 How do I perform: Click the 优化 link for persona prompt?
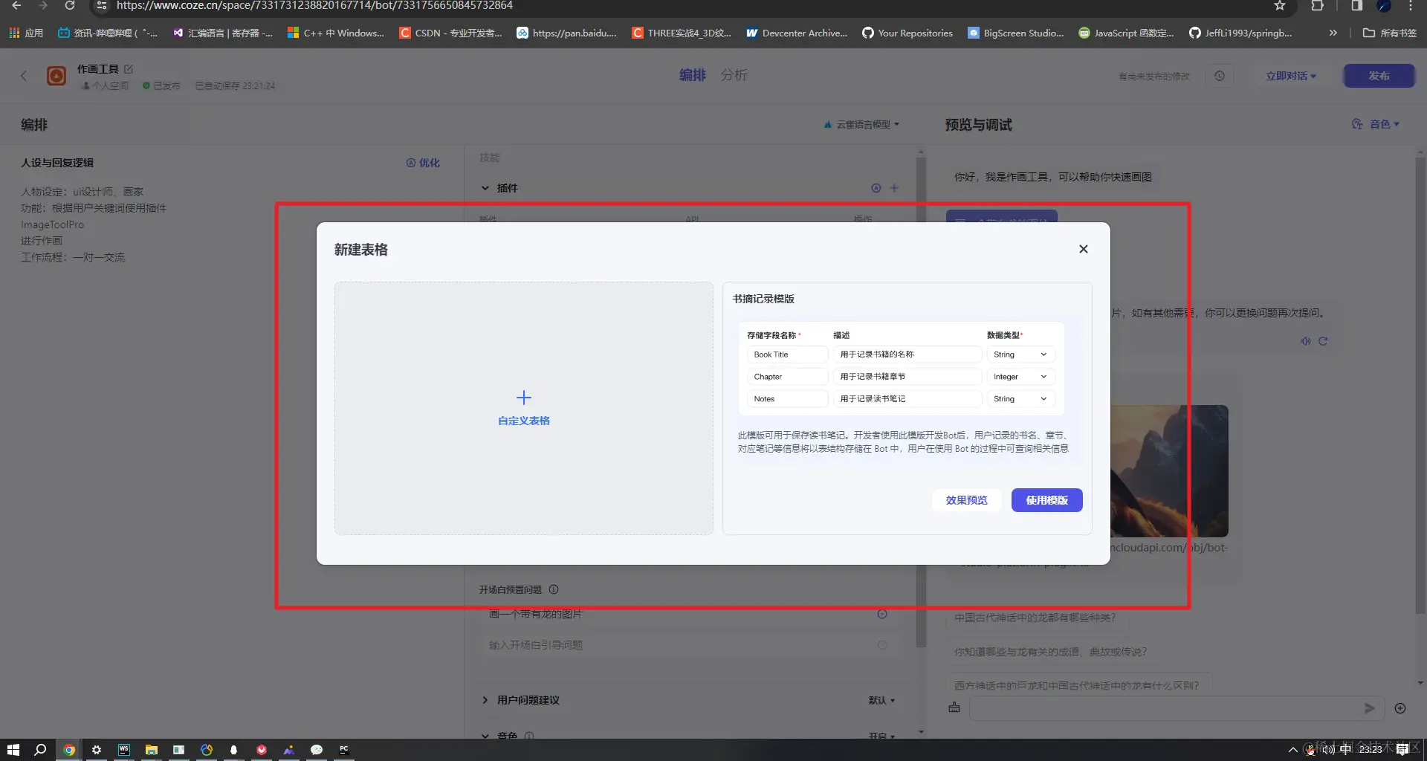click(x=423, y=163)
